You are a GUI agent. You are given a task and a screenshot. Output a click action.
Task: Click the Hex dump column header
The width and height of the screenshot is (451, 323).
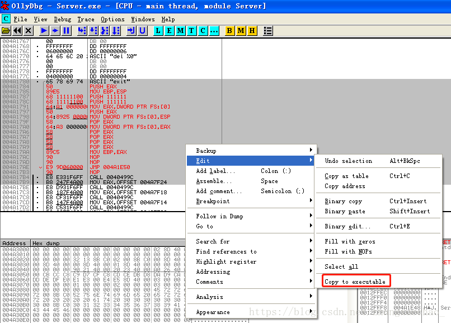tap(108, 243)
